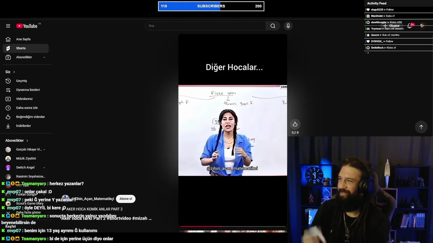
Task: Click duazm Sub x2 months entry
Action: click(398, 35)
